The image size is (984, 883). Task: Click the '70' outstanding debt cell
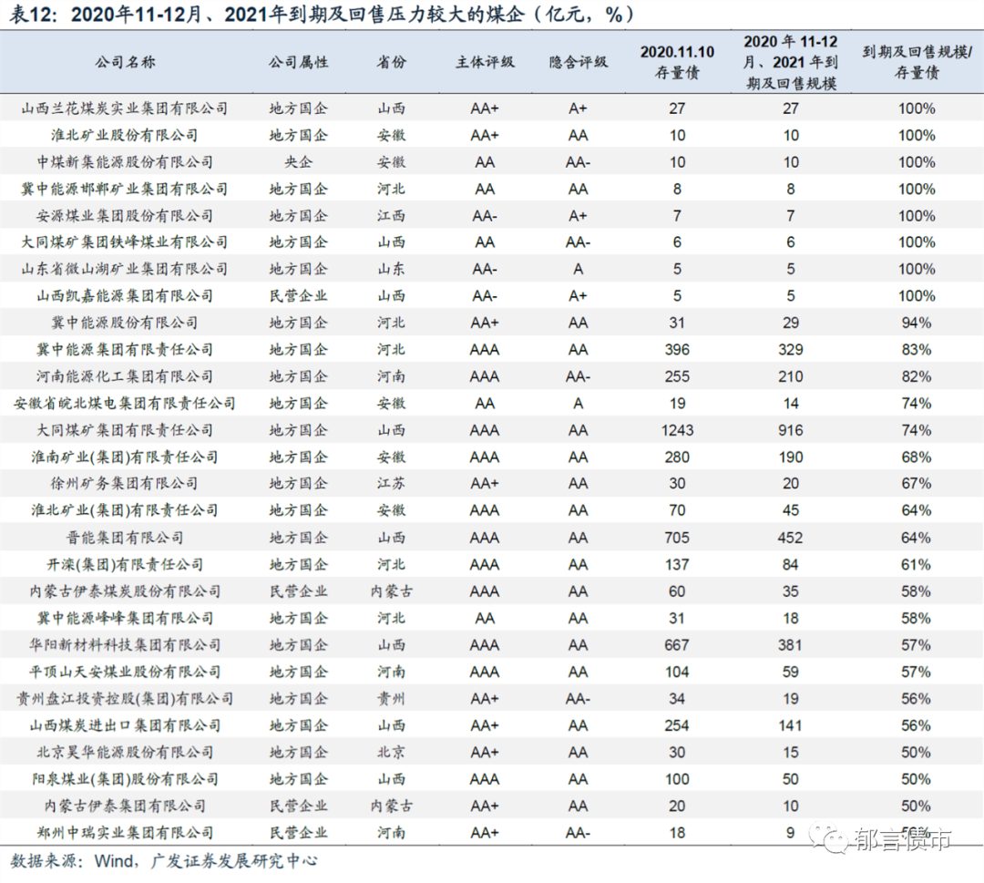[677, 510]
